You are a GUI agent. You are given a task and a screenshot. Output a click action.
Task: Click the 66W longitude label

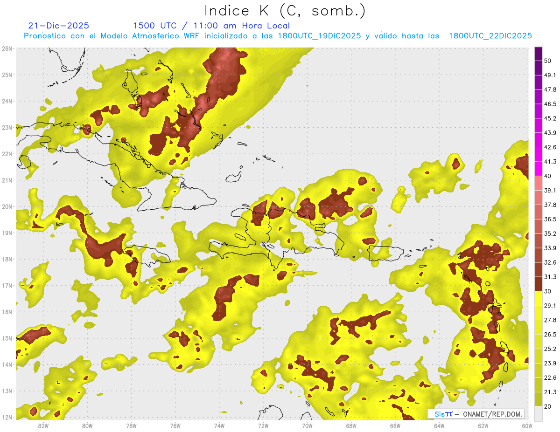pos(395,425)
